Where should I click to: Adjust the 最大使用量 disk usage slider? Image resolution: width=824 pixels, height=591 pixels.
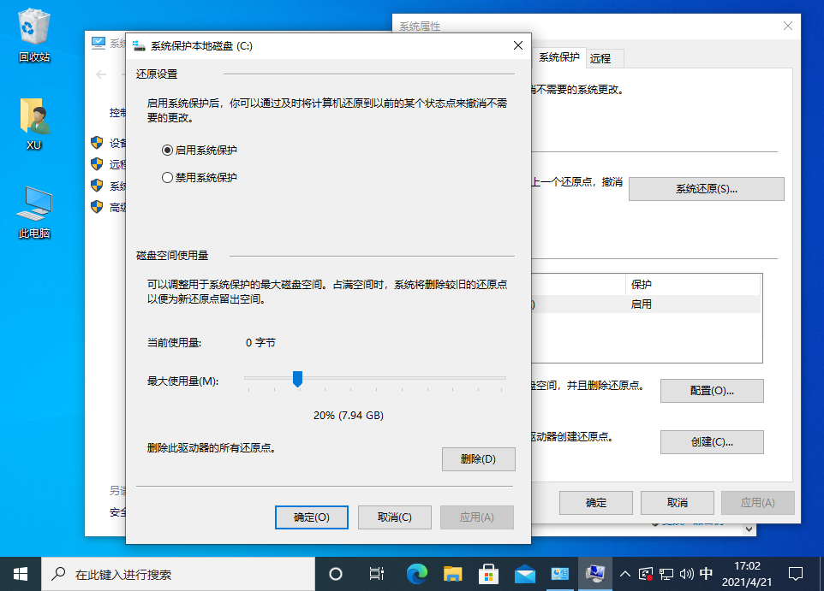tap(297, 379)
